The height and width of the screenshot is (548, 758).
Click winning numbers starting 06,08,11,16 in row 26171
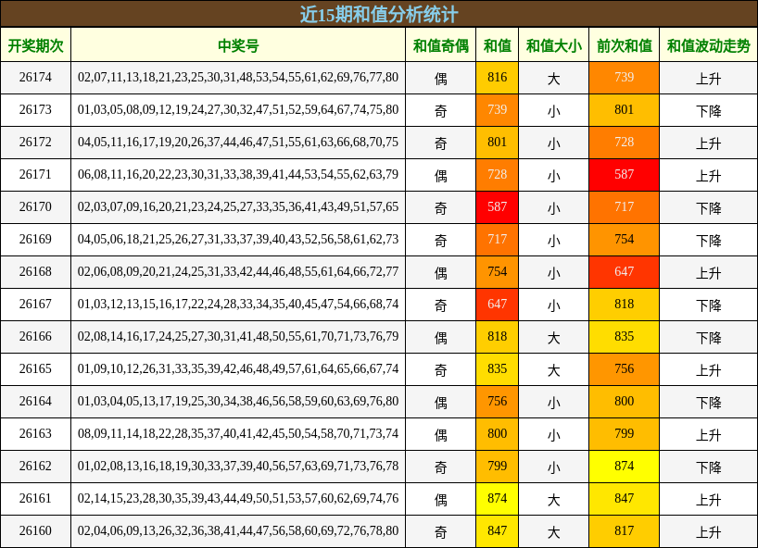click(x=238, y=174)
